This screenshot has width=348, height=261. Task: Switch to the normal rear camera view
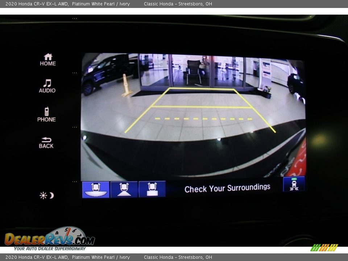click(124, 189)
